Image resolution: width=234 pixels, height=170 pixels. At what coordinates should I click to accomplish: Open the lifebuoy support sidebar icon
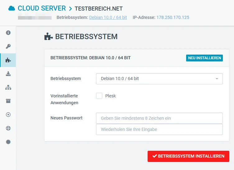[x=8, y=128]
